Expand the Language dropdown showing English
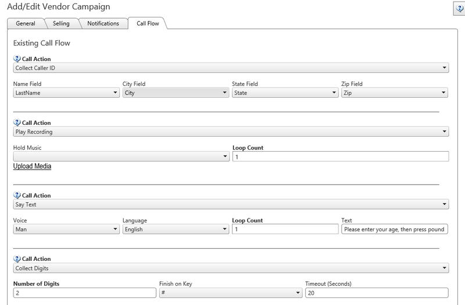This screenshot has height=305, width=465. point(176,229)
